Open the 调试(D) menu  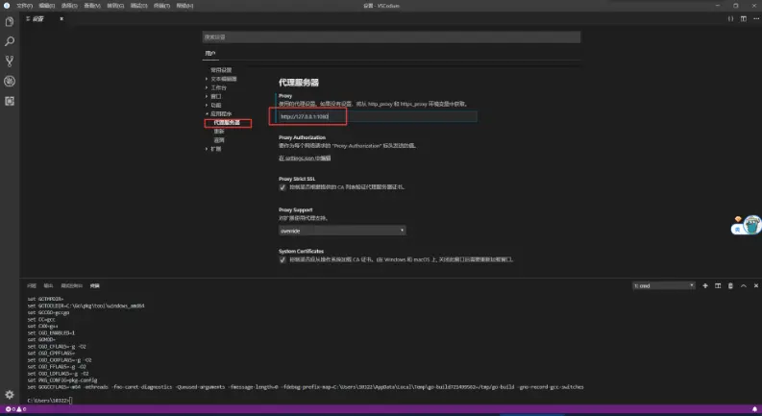coord(138,6)
